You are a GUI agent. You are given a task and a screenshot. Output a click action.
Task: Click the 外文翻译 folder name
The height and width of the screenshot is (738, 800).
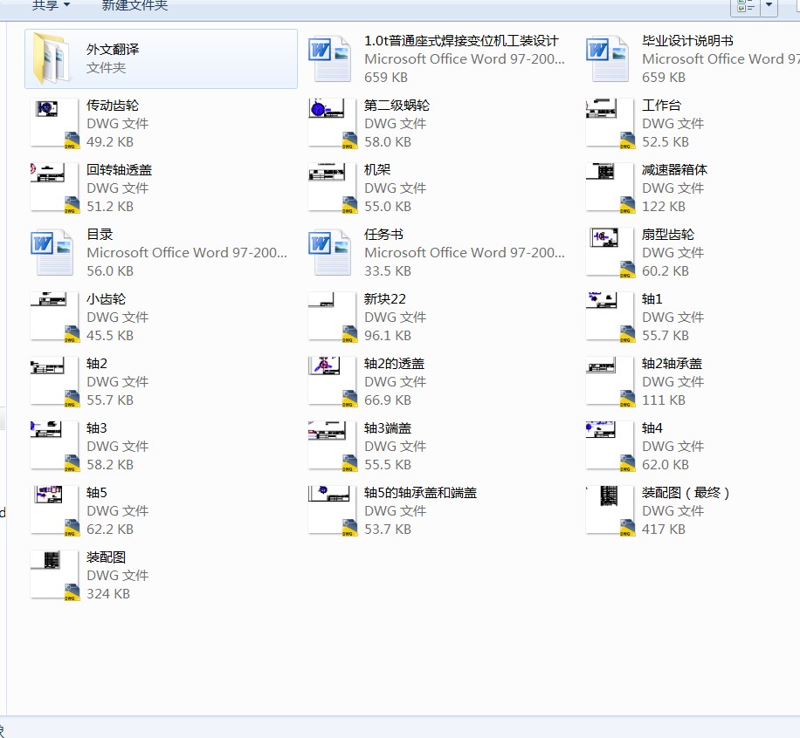click(x=113, y=50)
